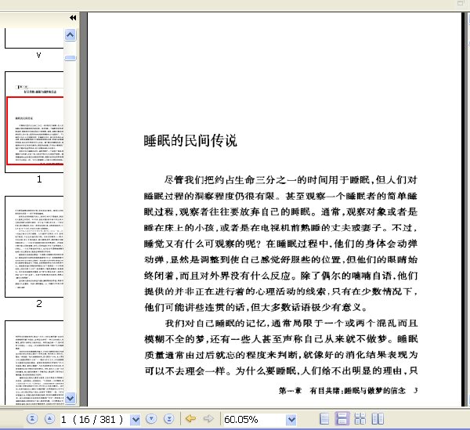Click the 60.05% zoom field
Viewport: 470px width, 430px height.
coord(254,420)
